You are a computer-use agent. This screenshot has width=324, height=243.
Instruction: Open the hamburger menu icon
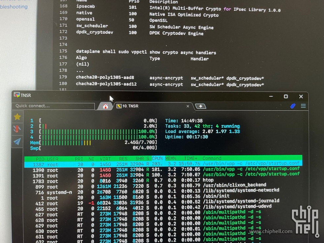303,106
